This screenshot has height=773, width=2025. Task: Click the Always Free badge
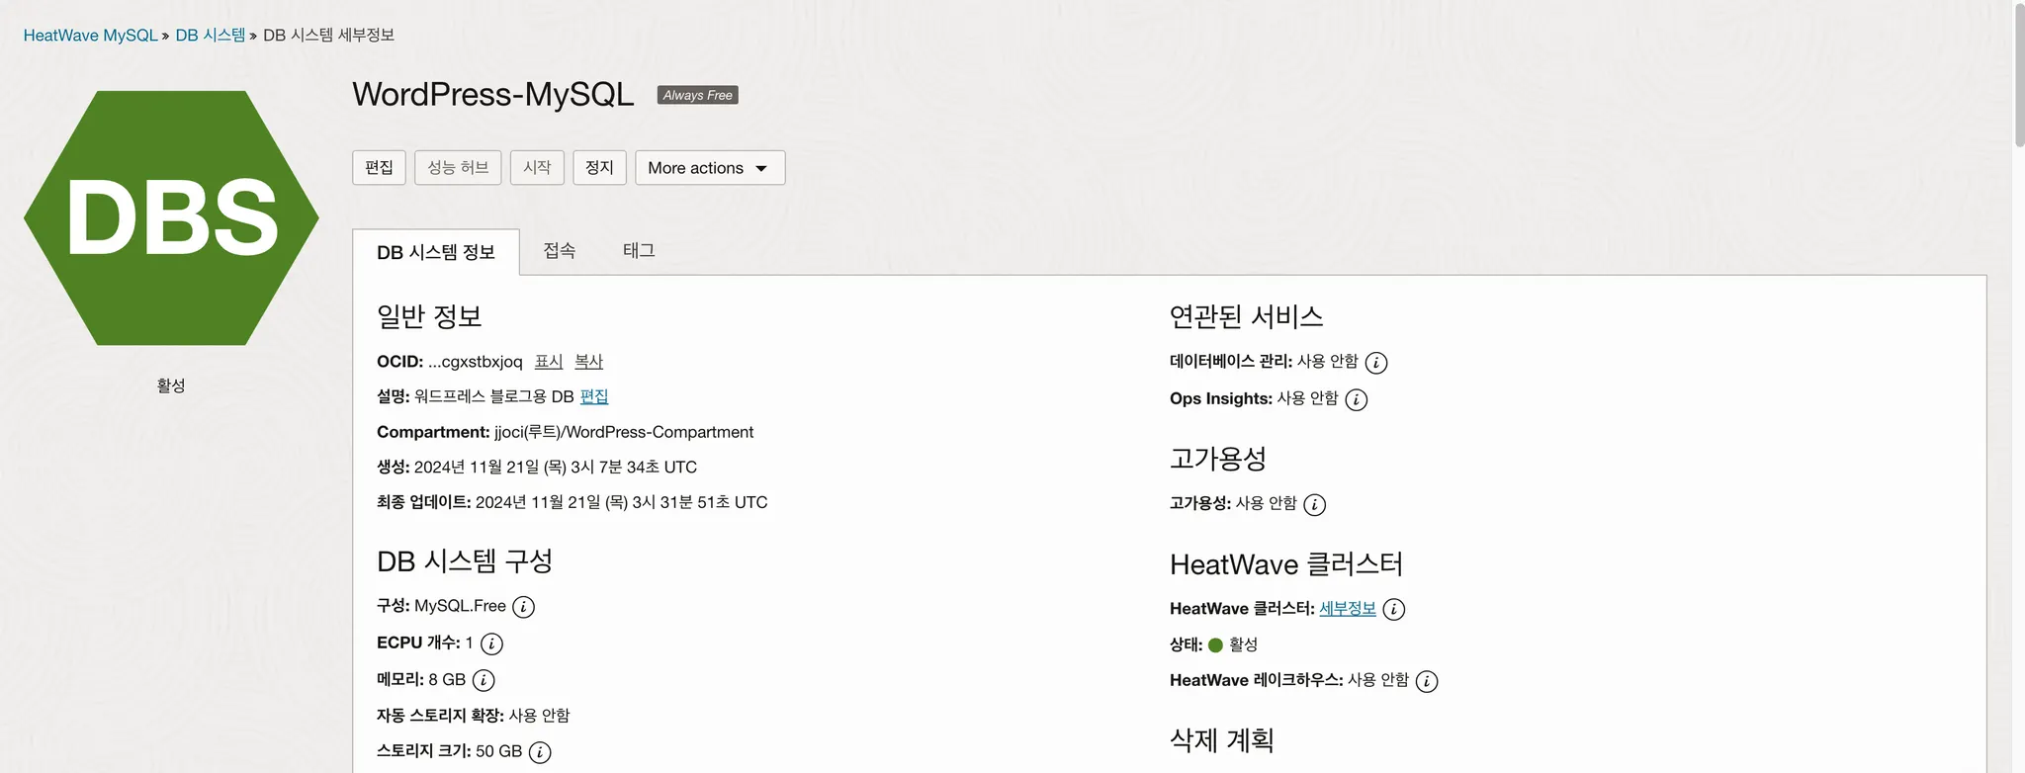698,95
